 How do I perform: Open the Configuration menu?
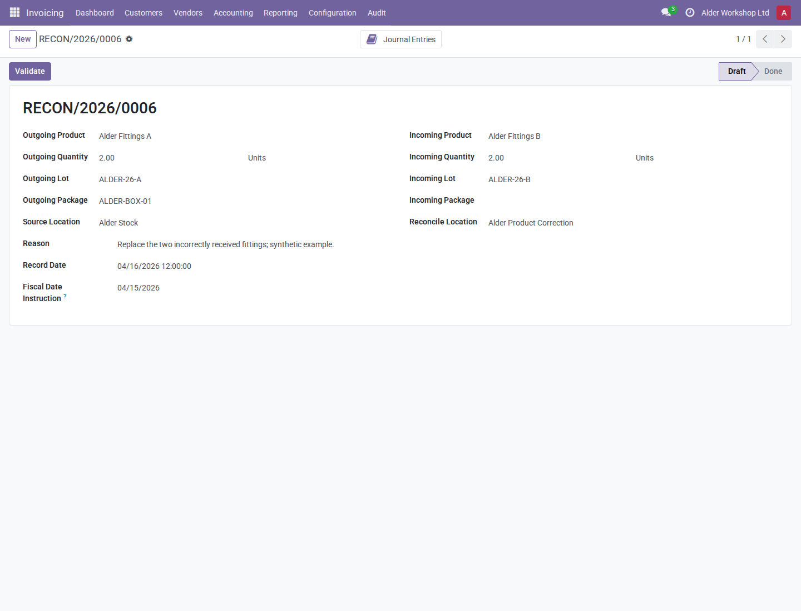click(333, 12)
